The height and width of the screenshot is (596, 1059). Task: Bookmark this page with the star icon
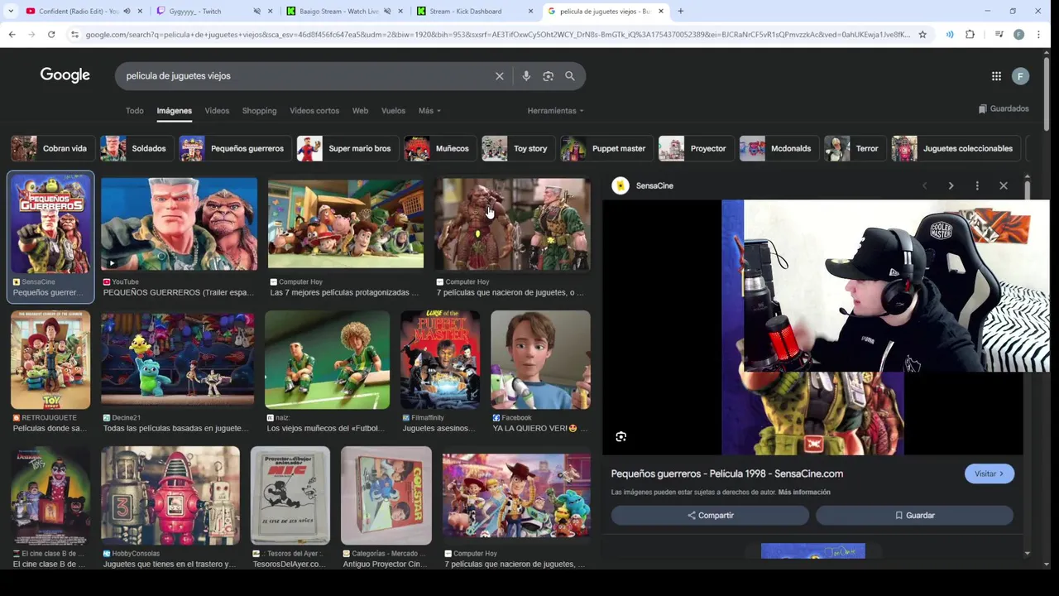pyautogui.click(x=922, y=34)
